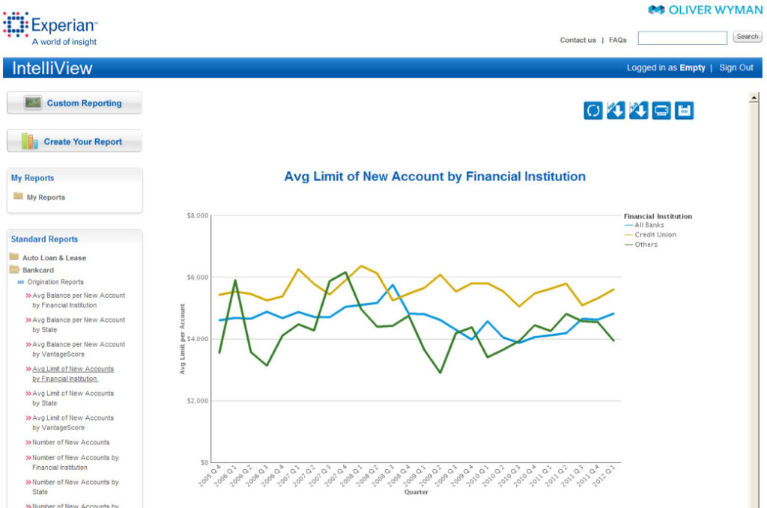Expand the Auto Loan & Lease folder
This screenshot has height=508, width=767.
click(x=16, y=257)
